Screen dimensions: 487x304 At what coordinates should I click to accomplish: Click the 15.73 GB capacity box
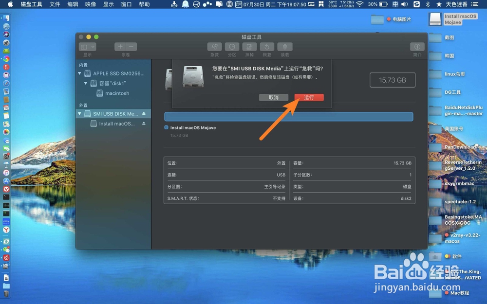pyautogui.click(x=392, y=80)
